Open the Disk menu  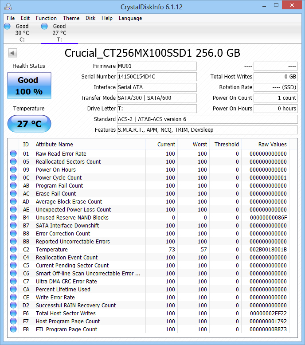(90, 18)
